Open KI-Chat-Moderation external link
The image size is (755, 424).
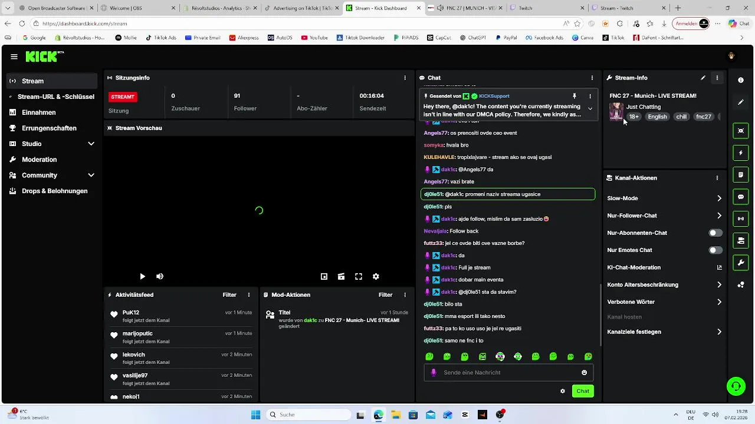pos(719,267)
